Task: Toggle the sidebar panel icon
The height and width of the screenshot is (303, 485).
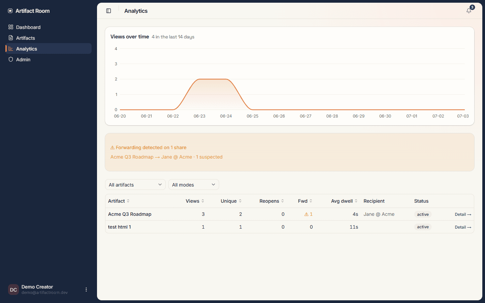Action: pyautogui.click(x=108, y=11)
